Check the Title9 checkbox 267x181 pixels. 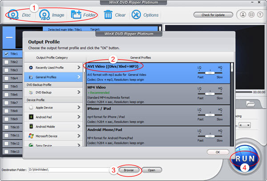point(7,119)
